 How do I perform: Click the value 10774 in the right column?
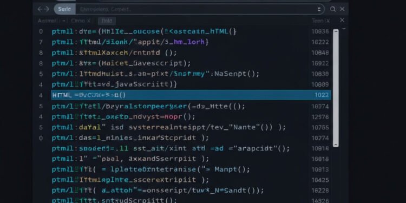320,138
